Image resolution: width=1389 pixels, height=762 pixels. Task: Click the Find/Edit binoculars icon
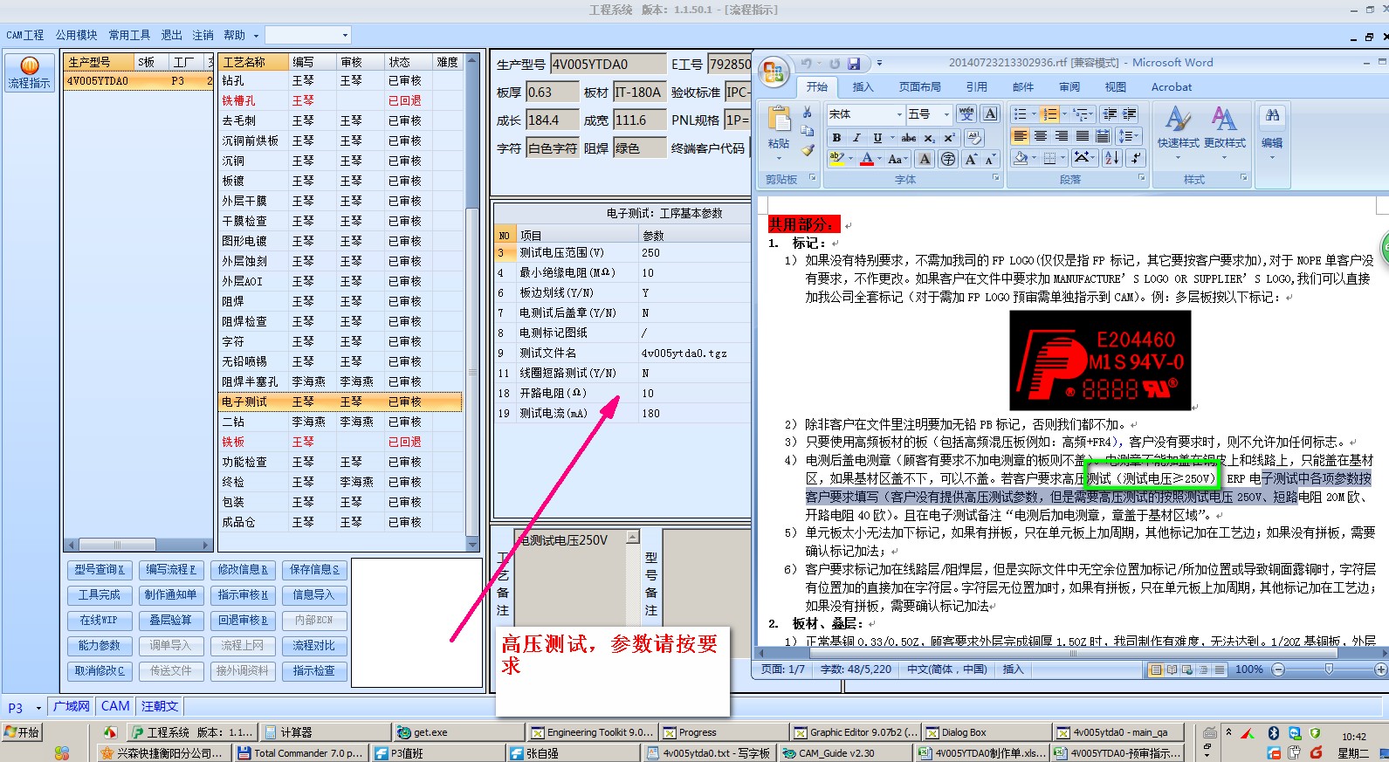(x=1272, y=115)
